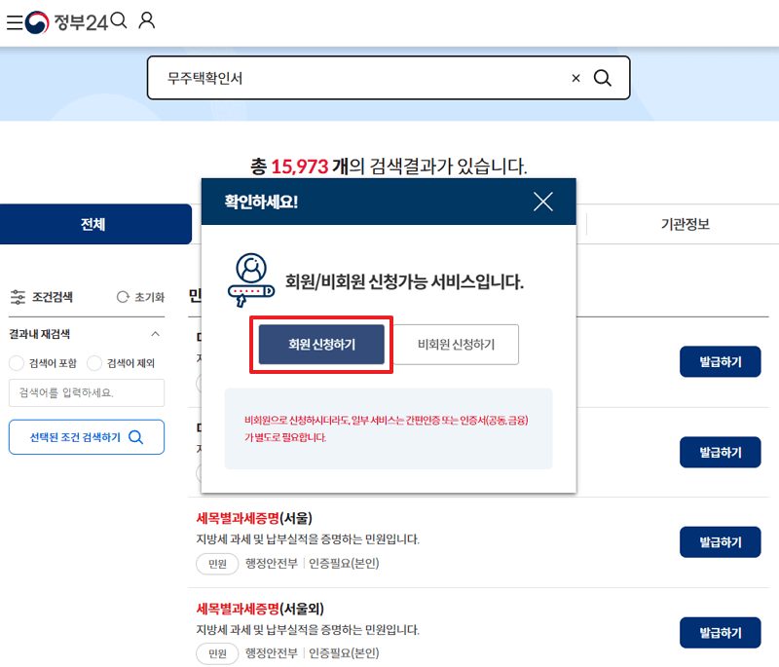Click the search magnifier icon in the header
779x667 pixels.
click(119, 19)
